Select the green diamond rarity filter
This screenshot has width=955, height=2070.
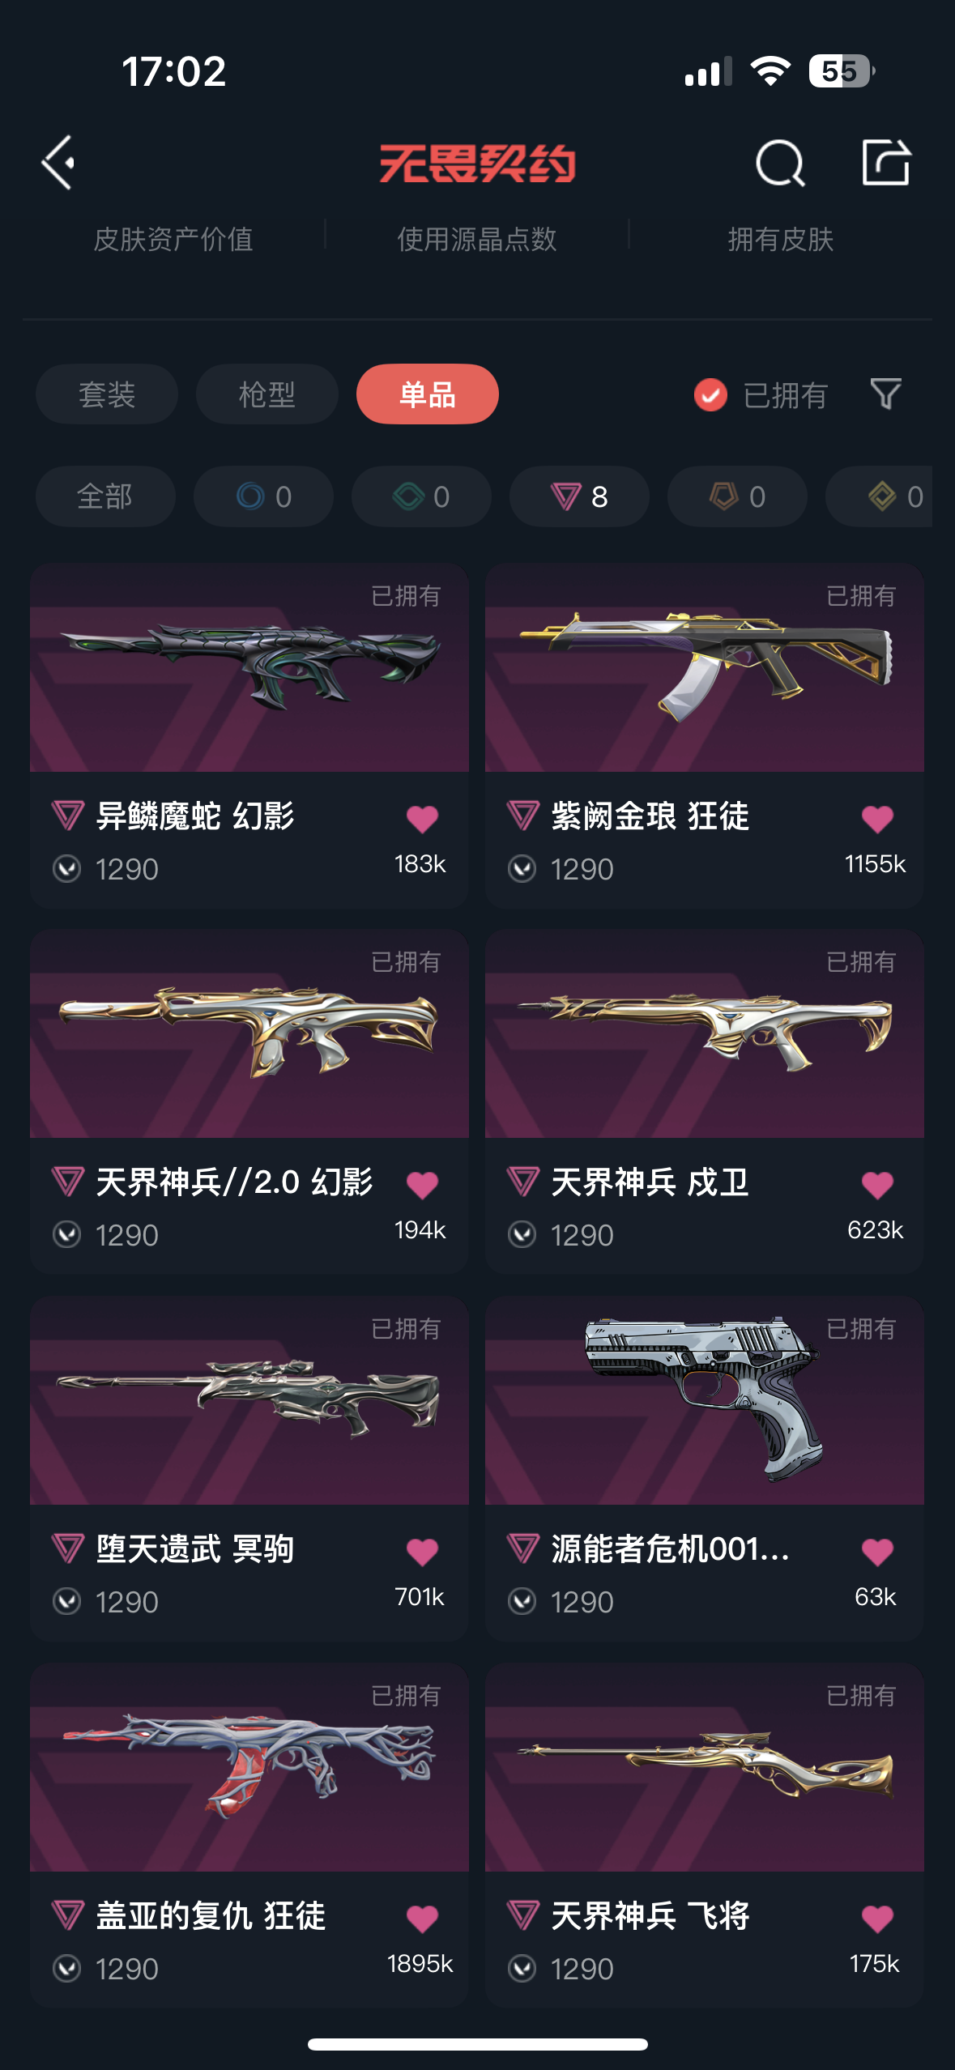click(x=421, y=496)
